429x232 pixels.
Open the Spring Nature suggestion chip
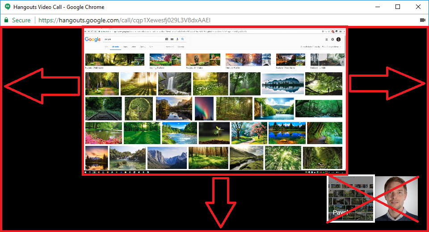(165, 61)
